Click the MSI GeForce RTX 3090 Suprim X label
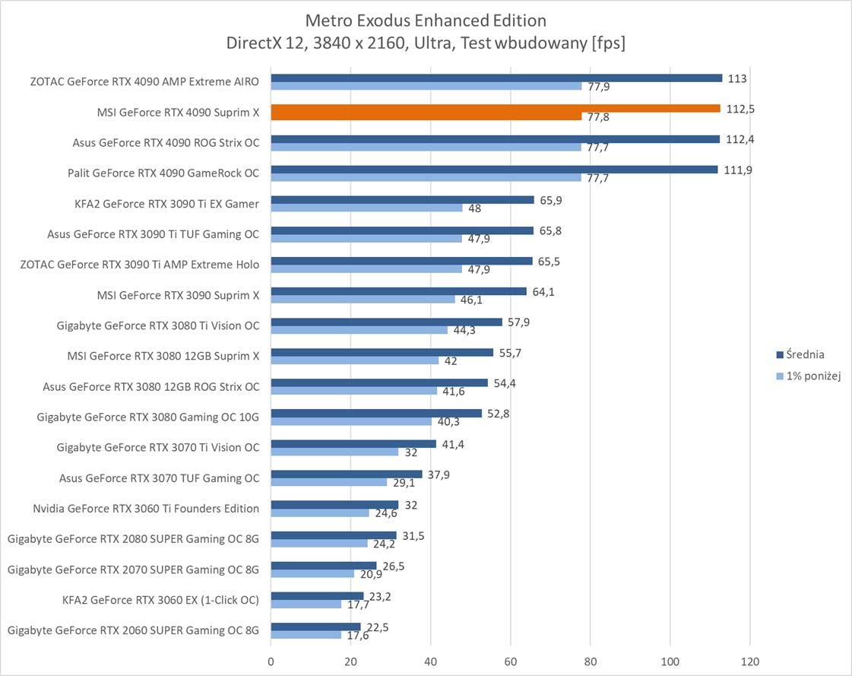This screenshot has height=676, width=852. 178,295
